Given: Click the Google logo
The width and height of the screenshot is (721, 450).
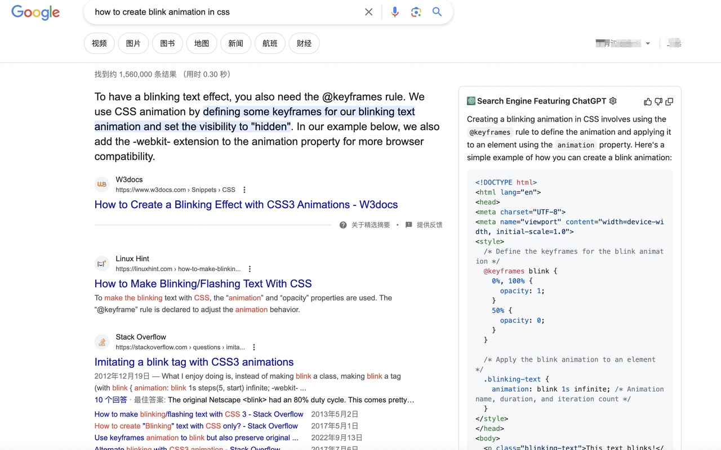Looking at the screenshot, I should (x=35, y=12).
